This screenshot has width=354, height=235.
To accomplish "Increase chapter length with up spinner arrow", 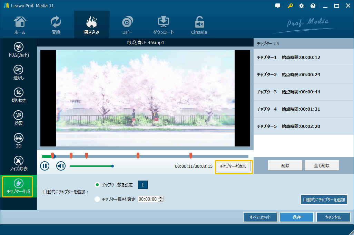I will pyautogui.click(x=160, y=197).
